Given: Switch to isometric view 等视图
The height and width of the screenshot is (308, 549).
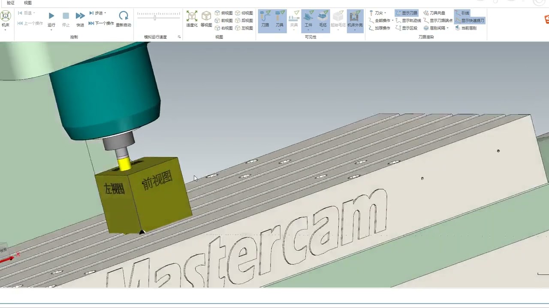Looking at the screenshot, I should coord(206,19).
